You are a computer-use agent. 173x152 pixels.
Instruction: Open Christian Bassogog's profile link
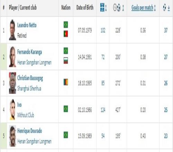[x=30, y=78]
